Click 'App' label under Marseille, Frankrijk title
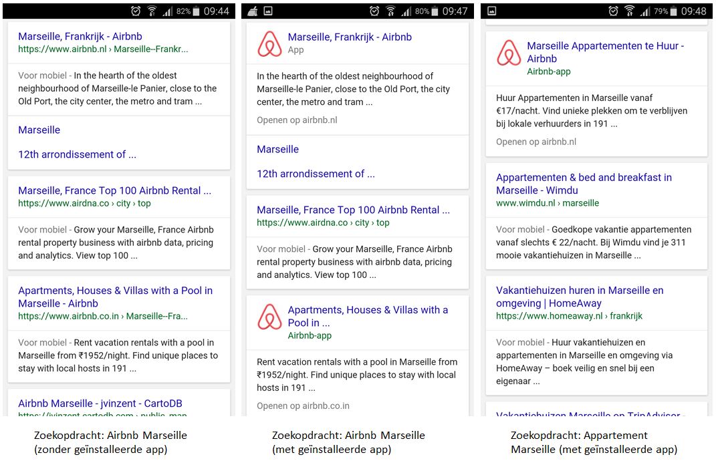Viewport: 716px width, 471px height. point(296,49)
